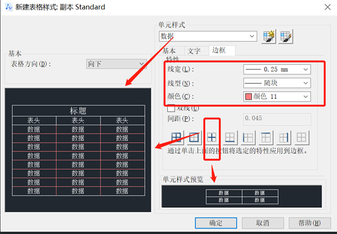Apply properties to the bottom border
337x234 pixels.
click(x=230, y=137)
